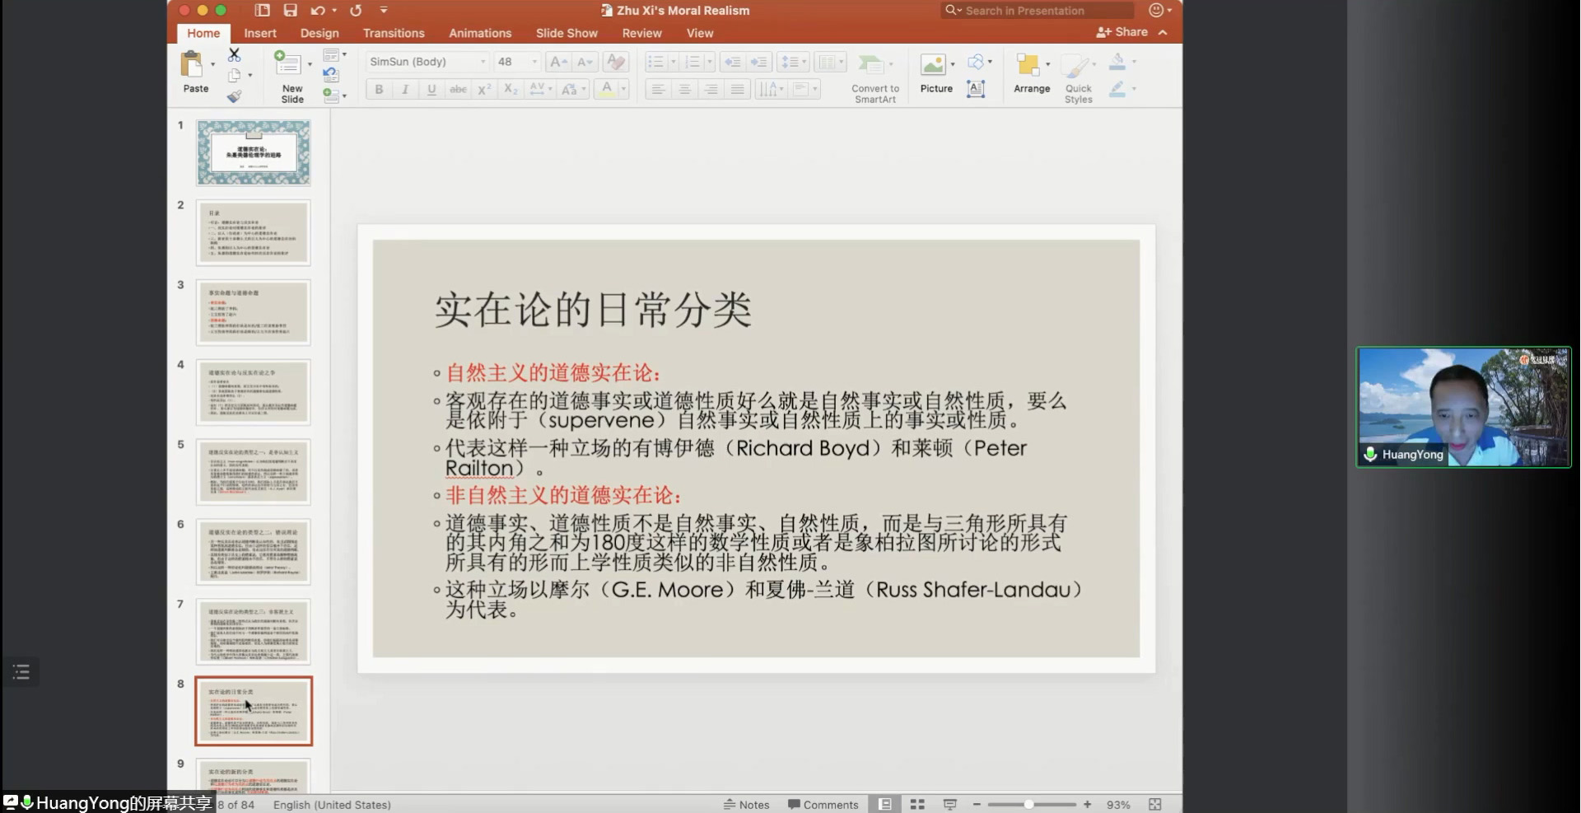1581x813 pixels.
Task: Click the Format Painter brush icon
Action: click(235, 96)
